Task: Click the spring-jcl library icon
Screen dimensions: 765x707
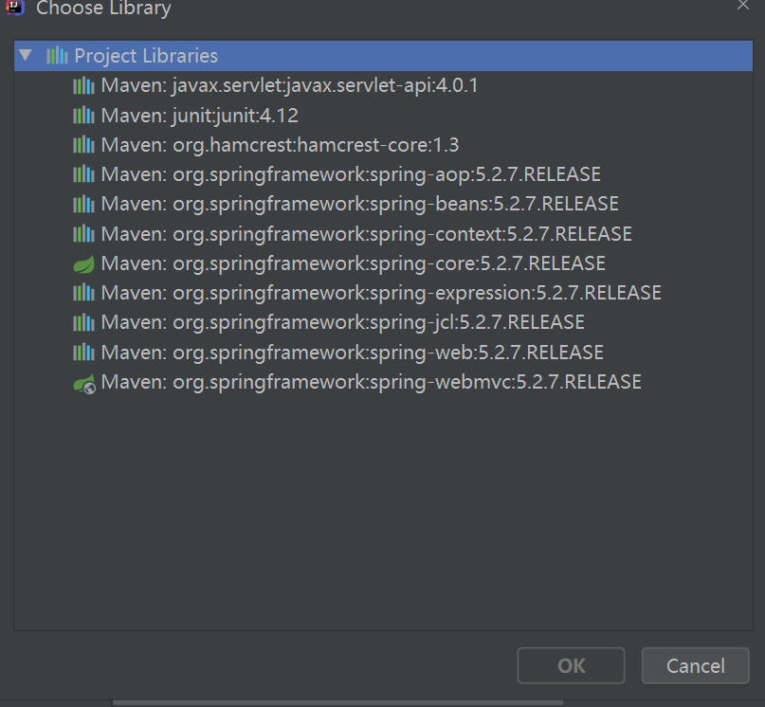Action: coord(84,322)
